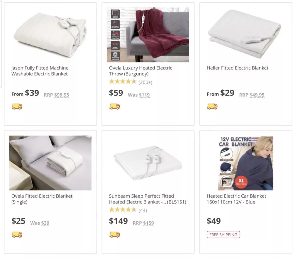Click delivery truck icon under Ovela Burgundy throw
293x258 pixels.
coord(114,107)
